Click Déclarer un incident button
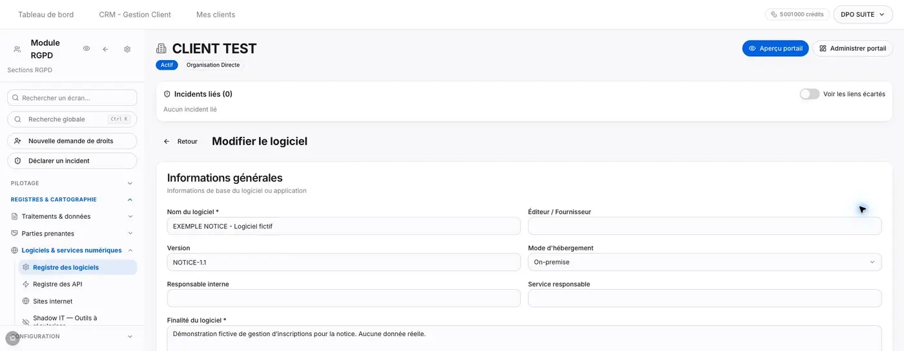 [72, 161]
